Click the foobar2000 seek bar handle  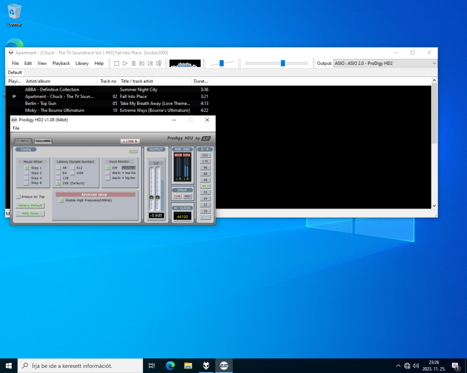283,63
